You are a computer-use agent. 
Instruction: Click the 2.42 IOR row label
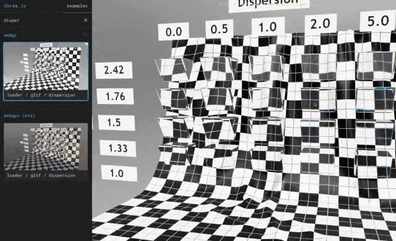pyautogui.click(x=114, y=70)
